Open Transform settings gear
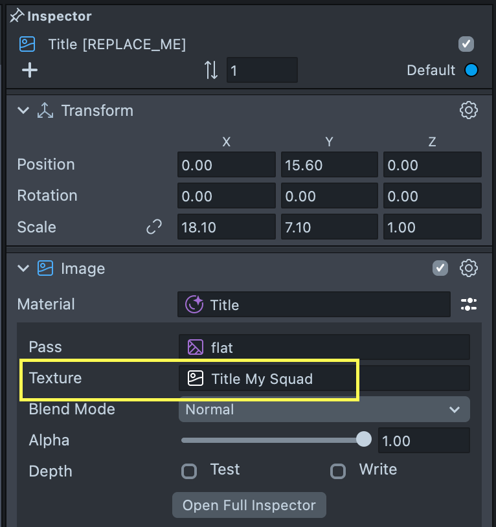The image size is (496, 527). (468, 111)
